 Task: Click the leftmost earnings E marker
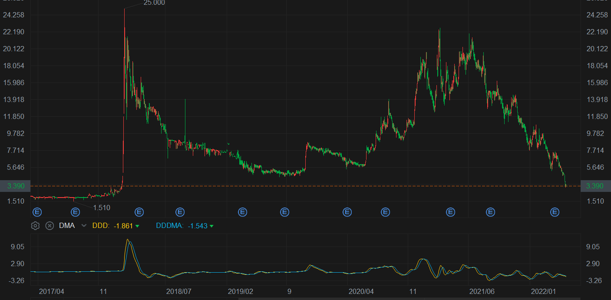37,212
